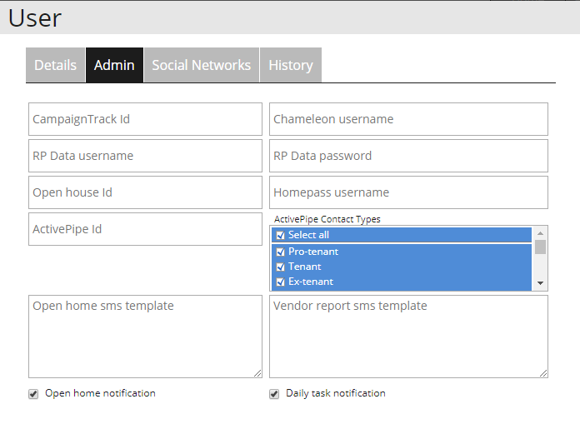Open the History tab

290,65
